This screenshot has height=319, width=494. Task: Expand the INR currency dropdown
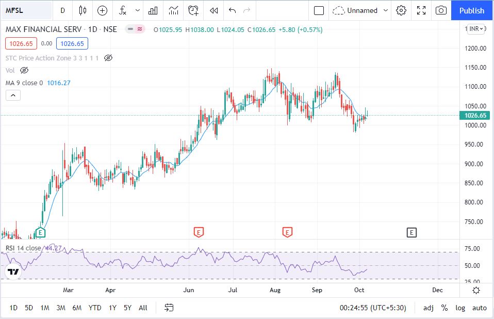pos(476,29)
